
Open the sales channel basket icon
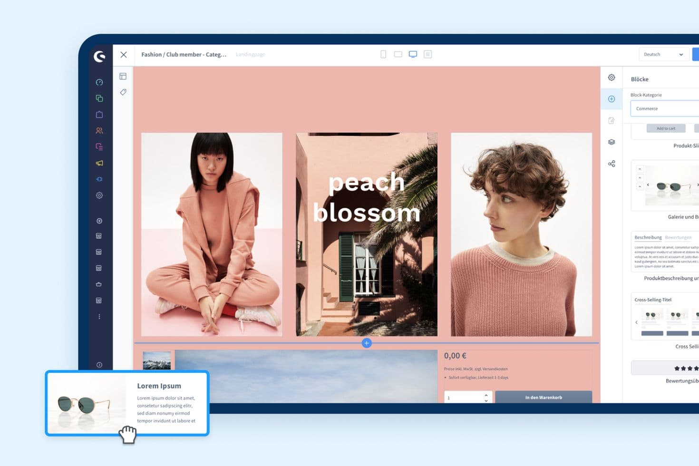[x=99, y=284]
